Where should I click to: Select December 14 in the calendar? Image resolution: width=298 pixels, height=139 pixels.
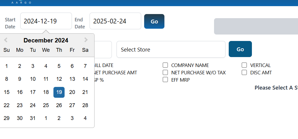click(85, 79)
